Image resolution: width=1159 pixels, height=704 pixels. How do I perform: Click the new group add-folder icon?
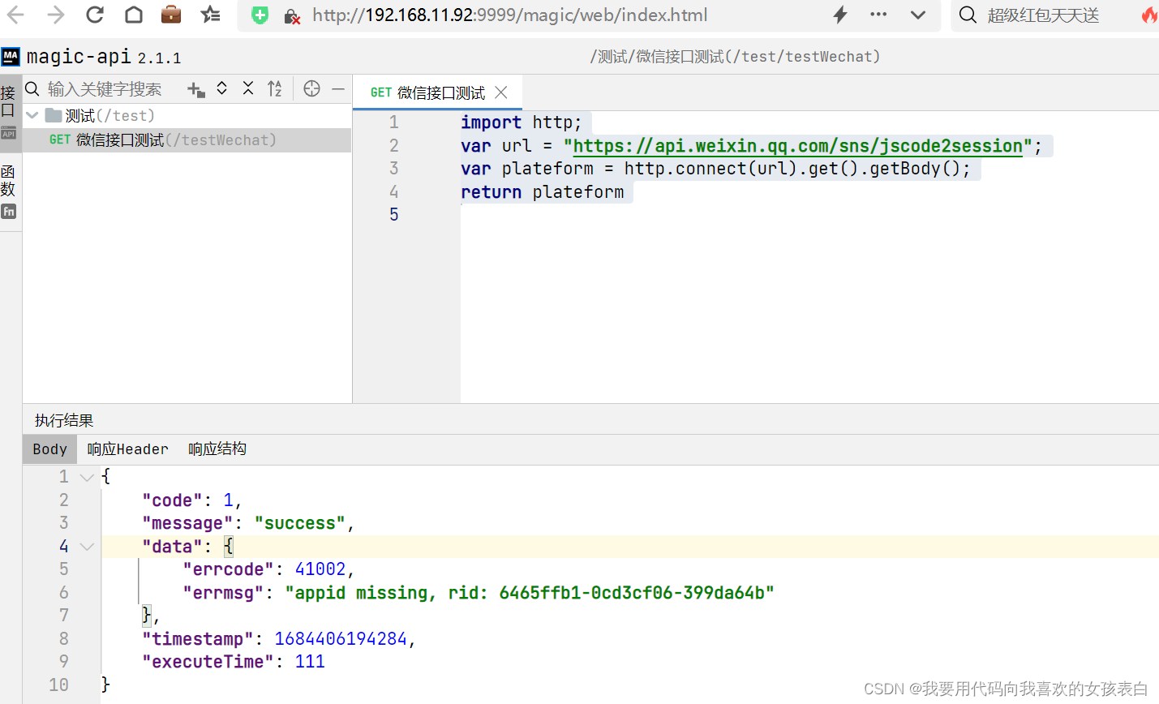(195, 89)
